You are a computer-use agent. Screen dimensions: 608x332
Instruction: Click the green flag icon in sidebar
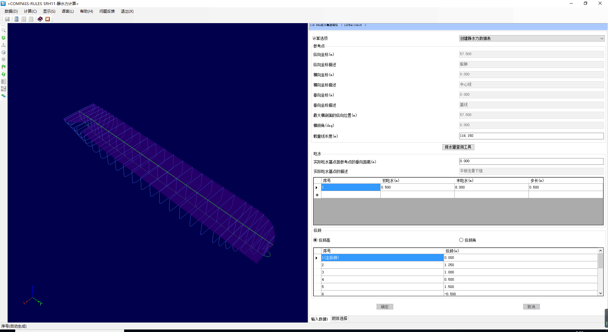coord(3,67)
